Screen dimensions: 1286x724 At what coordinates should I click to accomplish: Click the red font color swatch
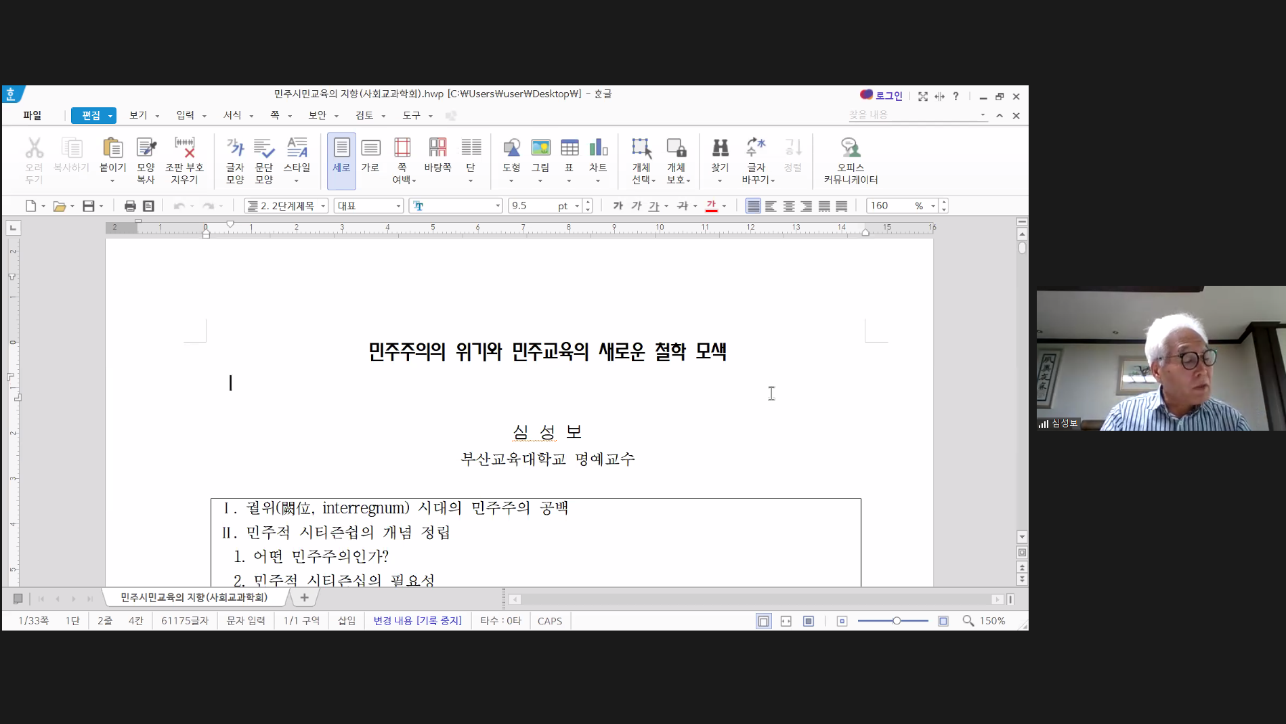711,206
